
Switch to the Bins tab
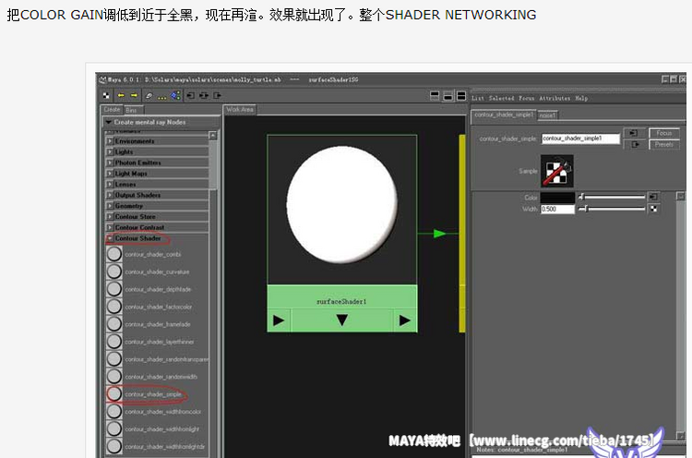click(x=132, y=110)
